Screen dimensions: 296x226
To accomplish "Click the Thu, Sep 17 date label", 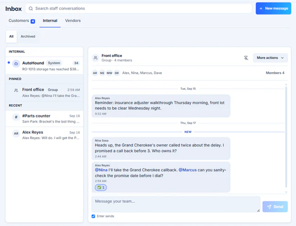I will point(188,123).
